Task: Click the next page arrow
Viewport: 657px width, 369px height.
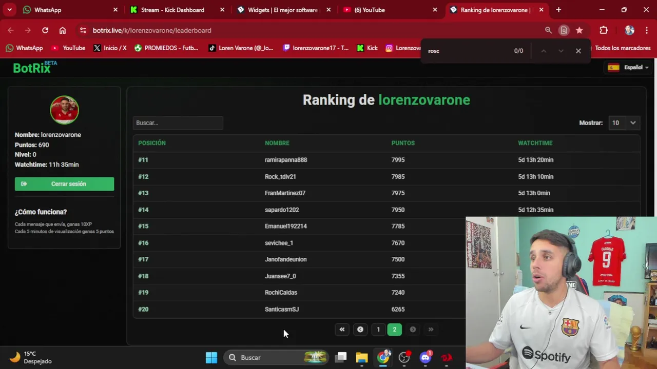Action: click(x=413, y=330)
